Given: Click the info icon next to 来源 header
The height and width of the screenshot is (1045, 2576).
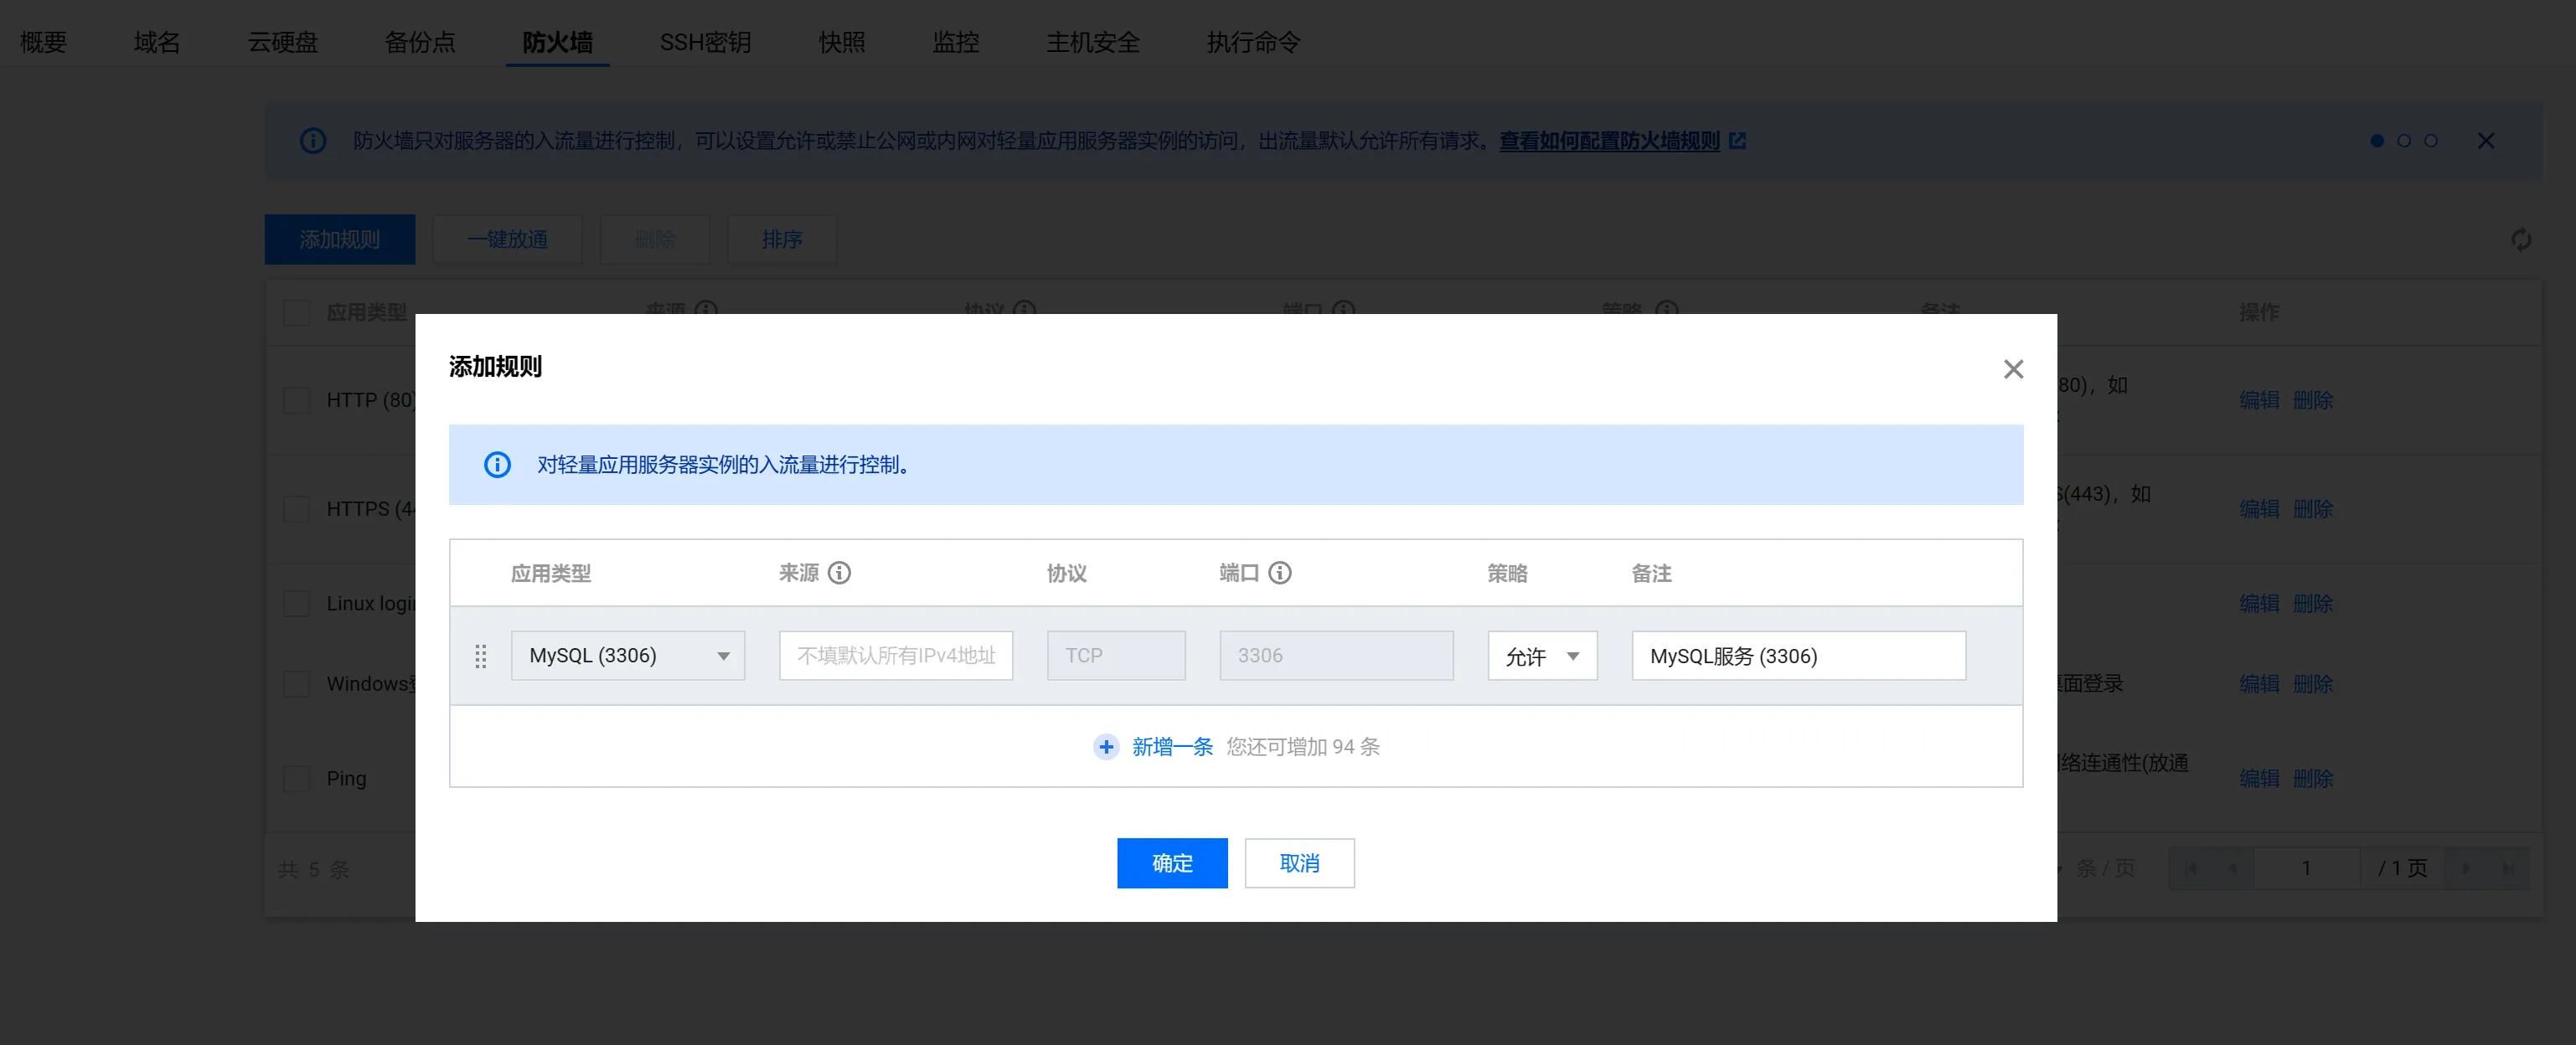Looking at the screenshot, I should point(840,573).
